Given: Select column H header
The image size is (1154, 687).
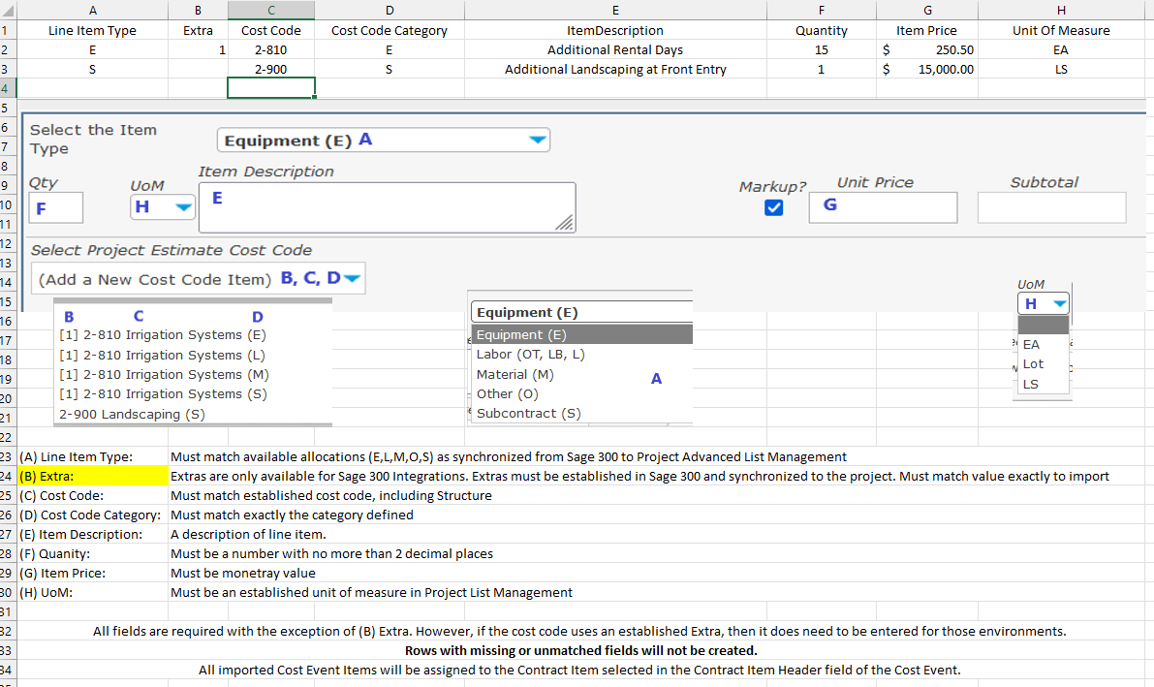Looking at the screenshot, I should [1061, 11].
